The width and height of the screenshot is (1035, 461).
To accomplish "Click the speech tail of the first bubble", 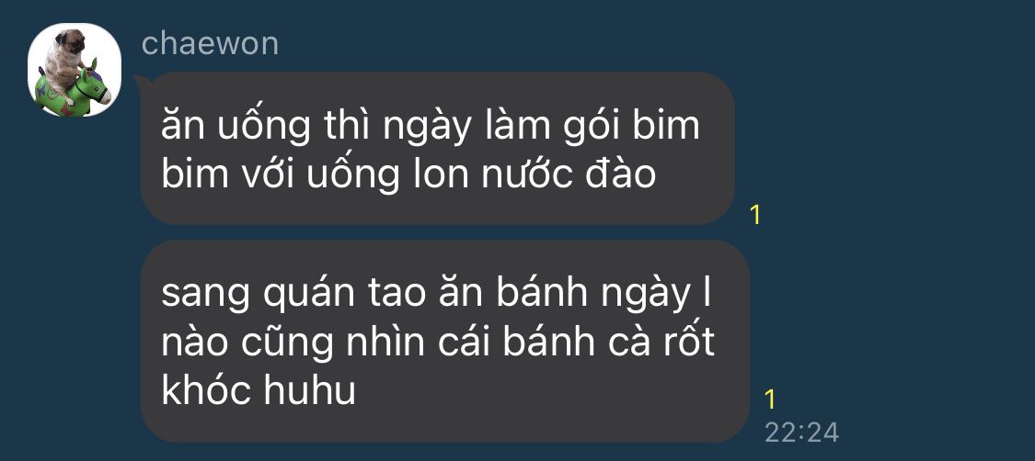I will (139, 82).
